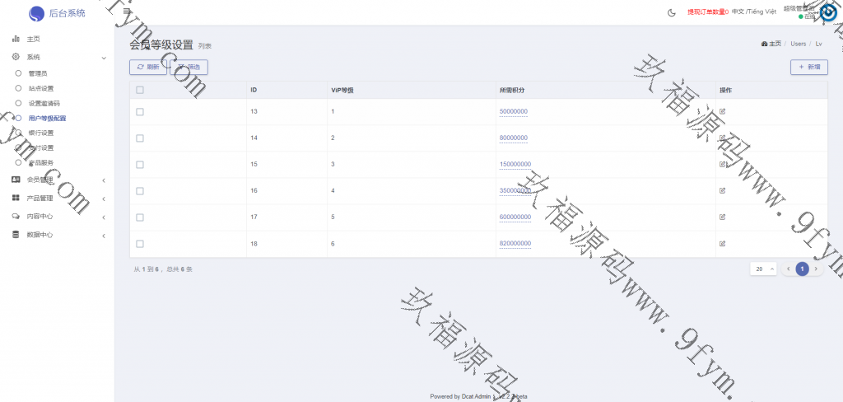Check the select-all header checkbox
Image resolution: width=843 pixels, height=402 pixels.
(140, 90)
